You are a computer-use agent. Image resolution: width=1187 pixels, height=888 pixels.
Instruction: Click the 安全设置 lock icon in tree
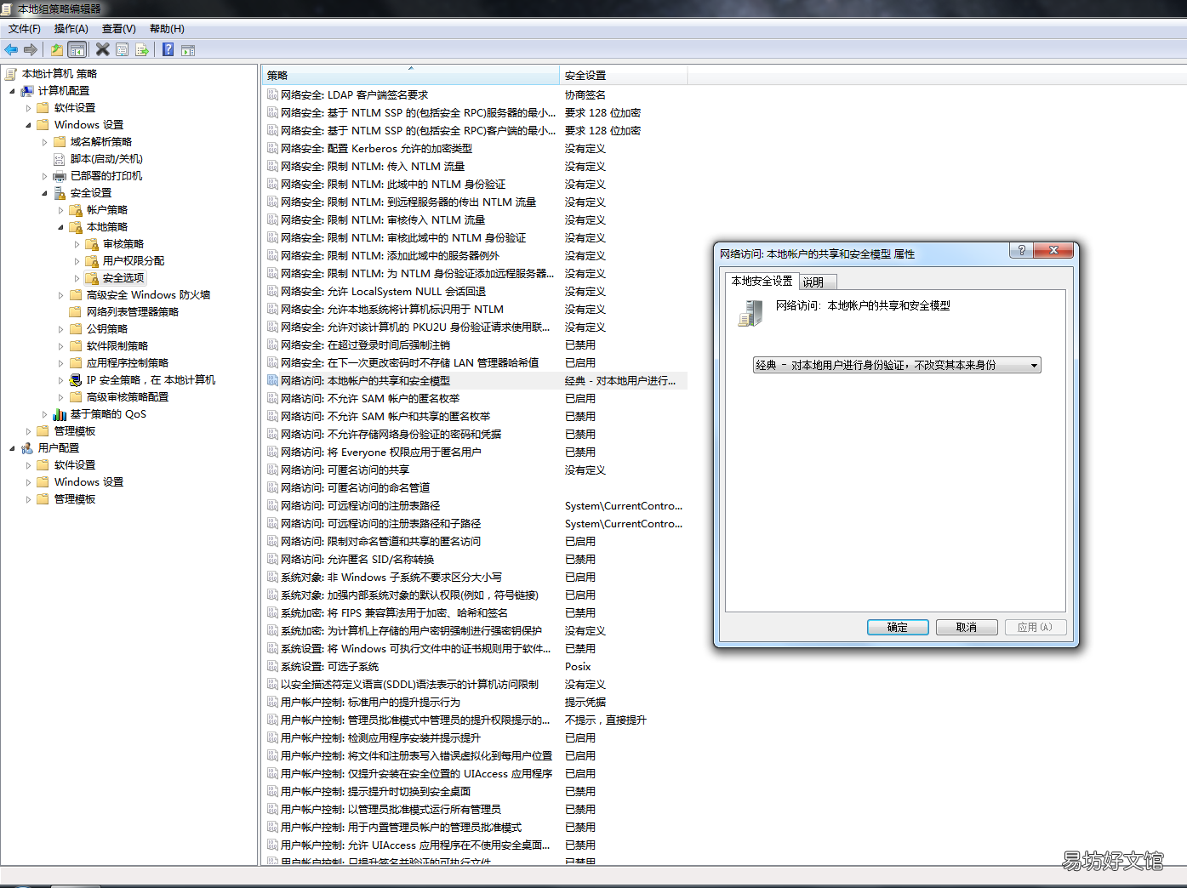60,193
